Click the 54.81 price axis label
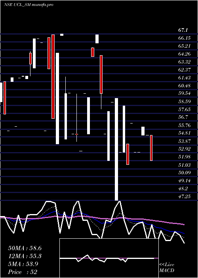This screenshot has width=198, height=278. point(185,133)
